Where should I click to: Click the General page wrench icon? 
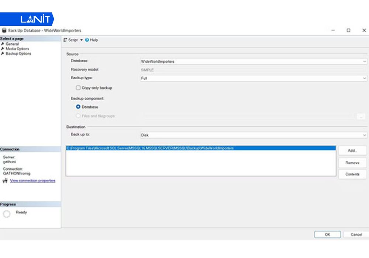pyautogui.click(x=3, y=44)
